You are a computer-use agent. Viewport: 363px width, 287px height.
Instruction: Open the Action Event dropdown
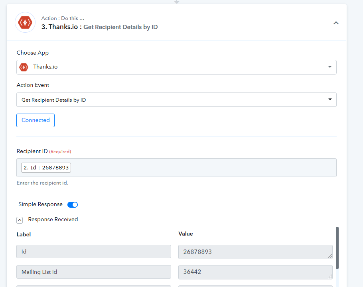coord(176,100)
